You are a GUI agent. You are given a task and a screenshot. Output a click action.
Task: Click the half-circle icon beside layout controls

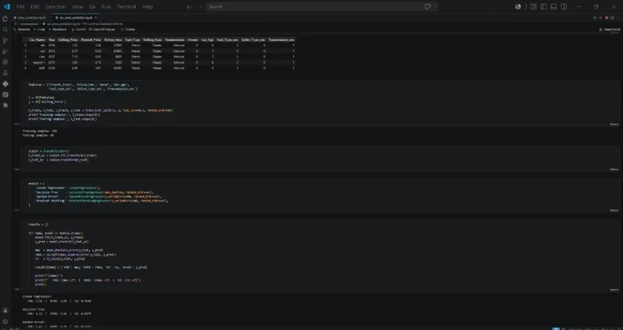pyautogui.click(x=518, y=7)
